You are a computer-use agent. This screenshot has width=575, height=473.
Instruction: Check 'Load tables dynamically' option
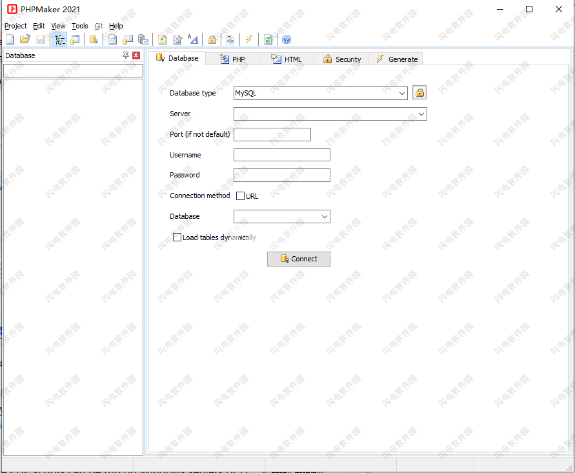tap(177, 237)
